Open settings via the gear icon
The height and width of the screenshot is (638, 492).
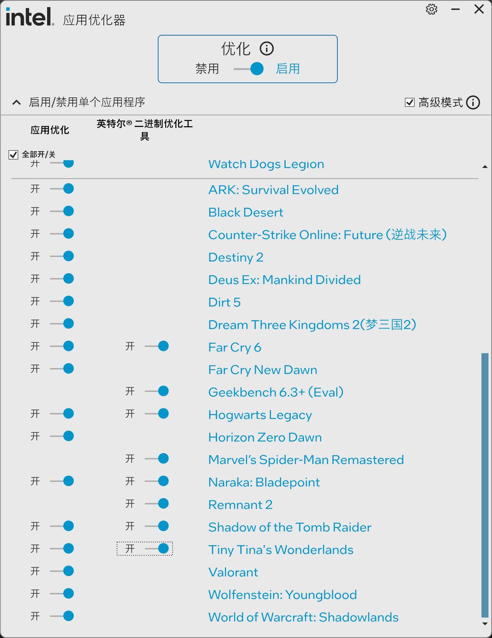(x=431, y=9)
